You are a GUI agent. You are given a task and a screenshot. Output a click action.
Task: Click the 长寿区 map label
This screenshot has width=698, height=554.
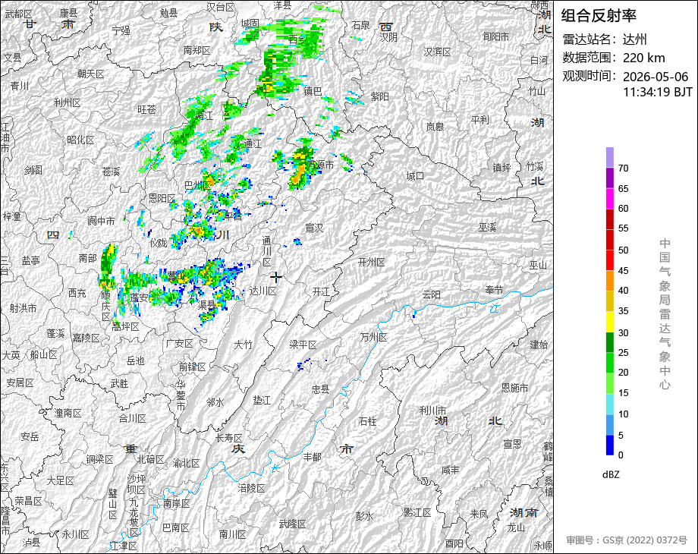pyautogui.click(x=229, y=438)
